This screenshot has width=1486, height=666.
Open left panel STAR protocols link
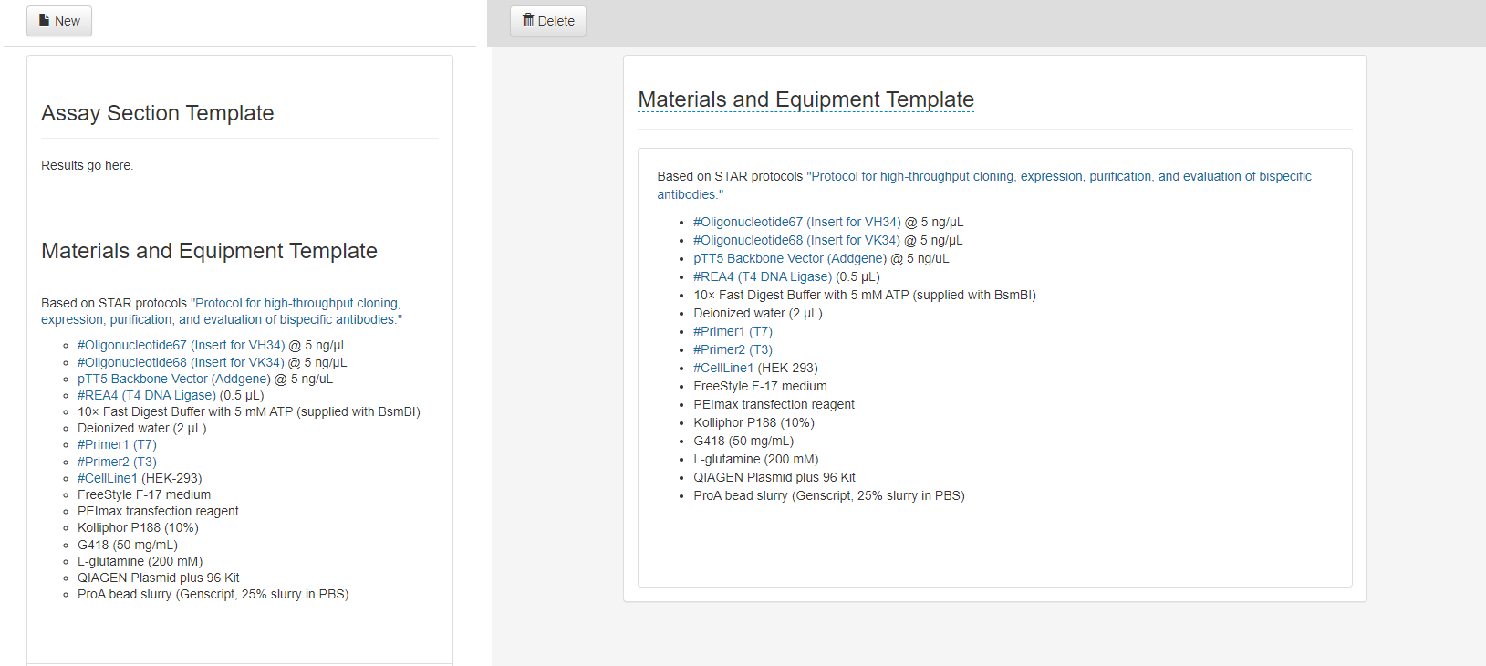coord(296,303)
